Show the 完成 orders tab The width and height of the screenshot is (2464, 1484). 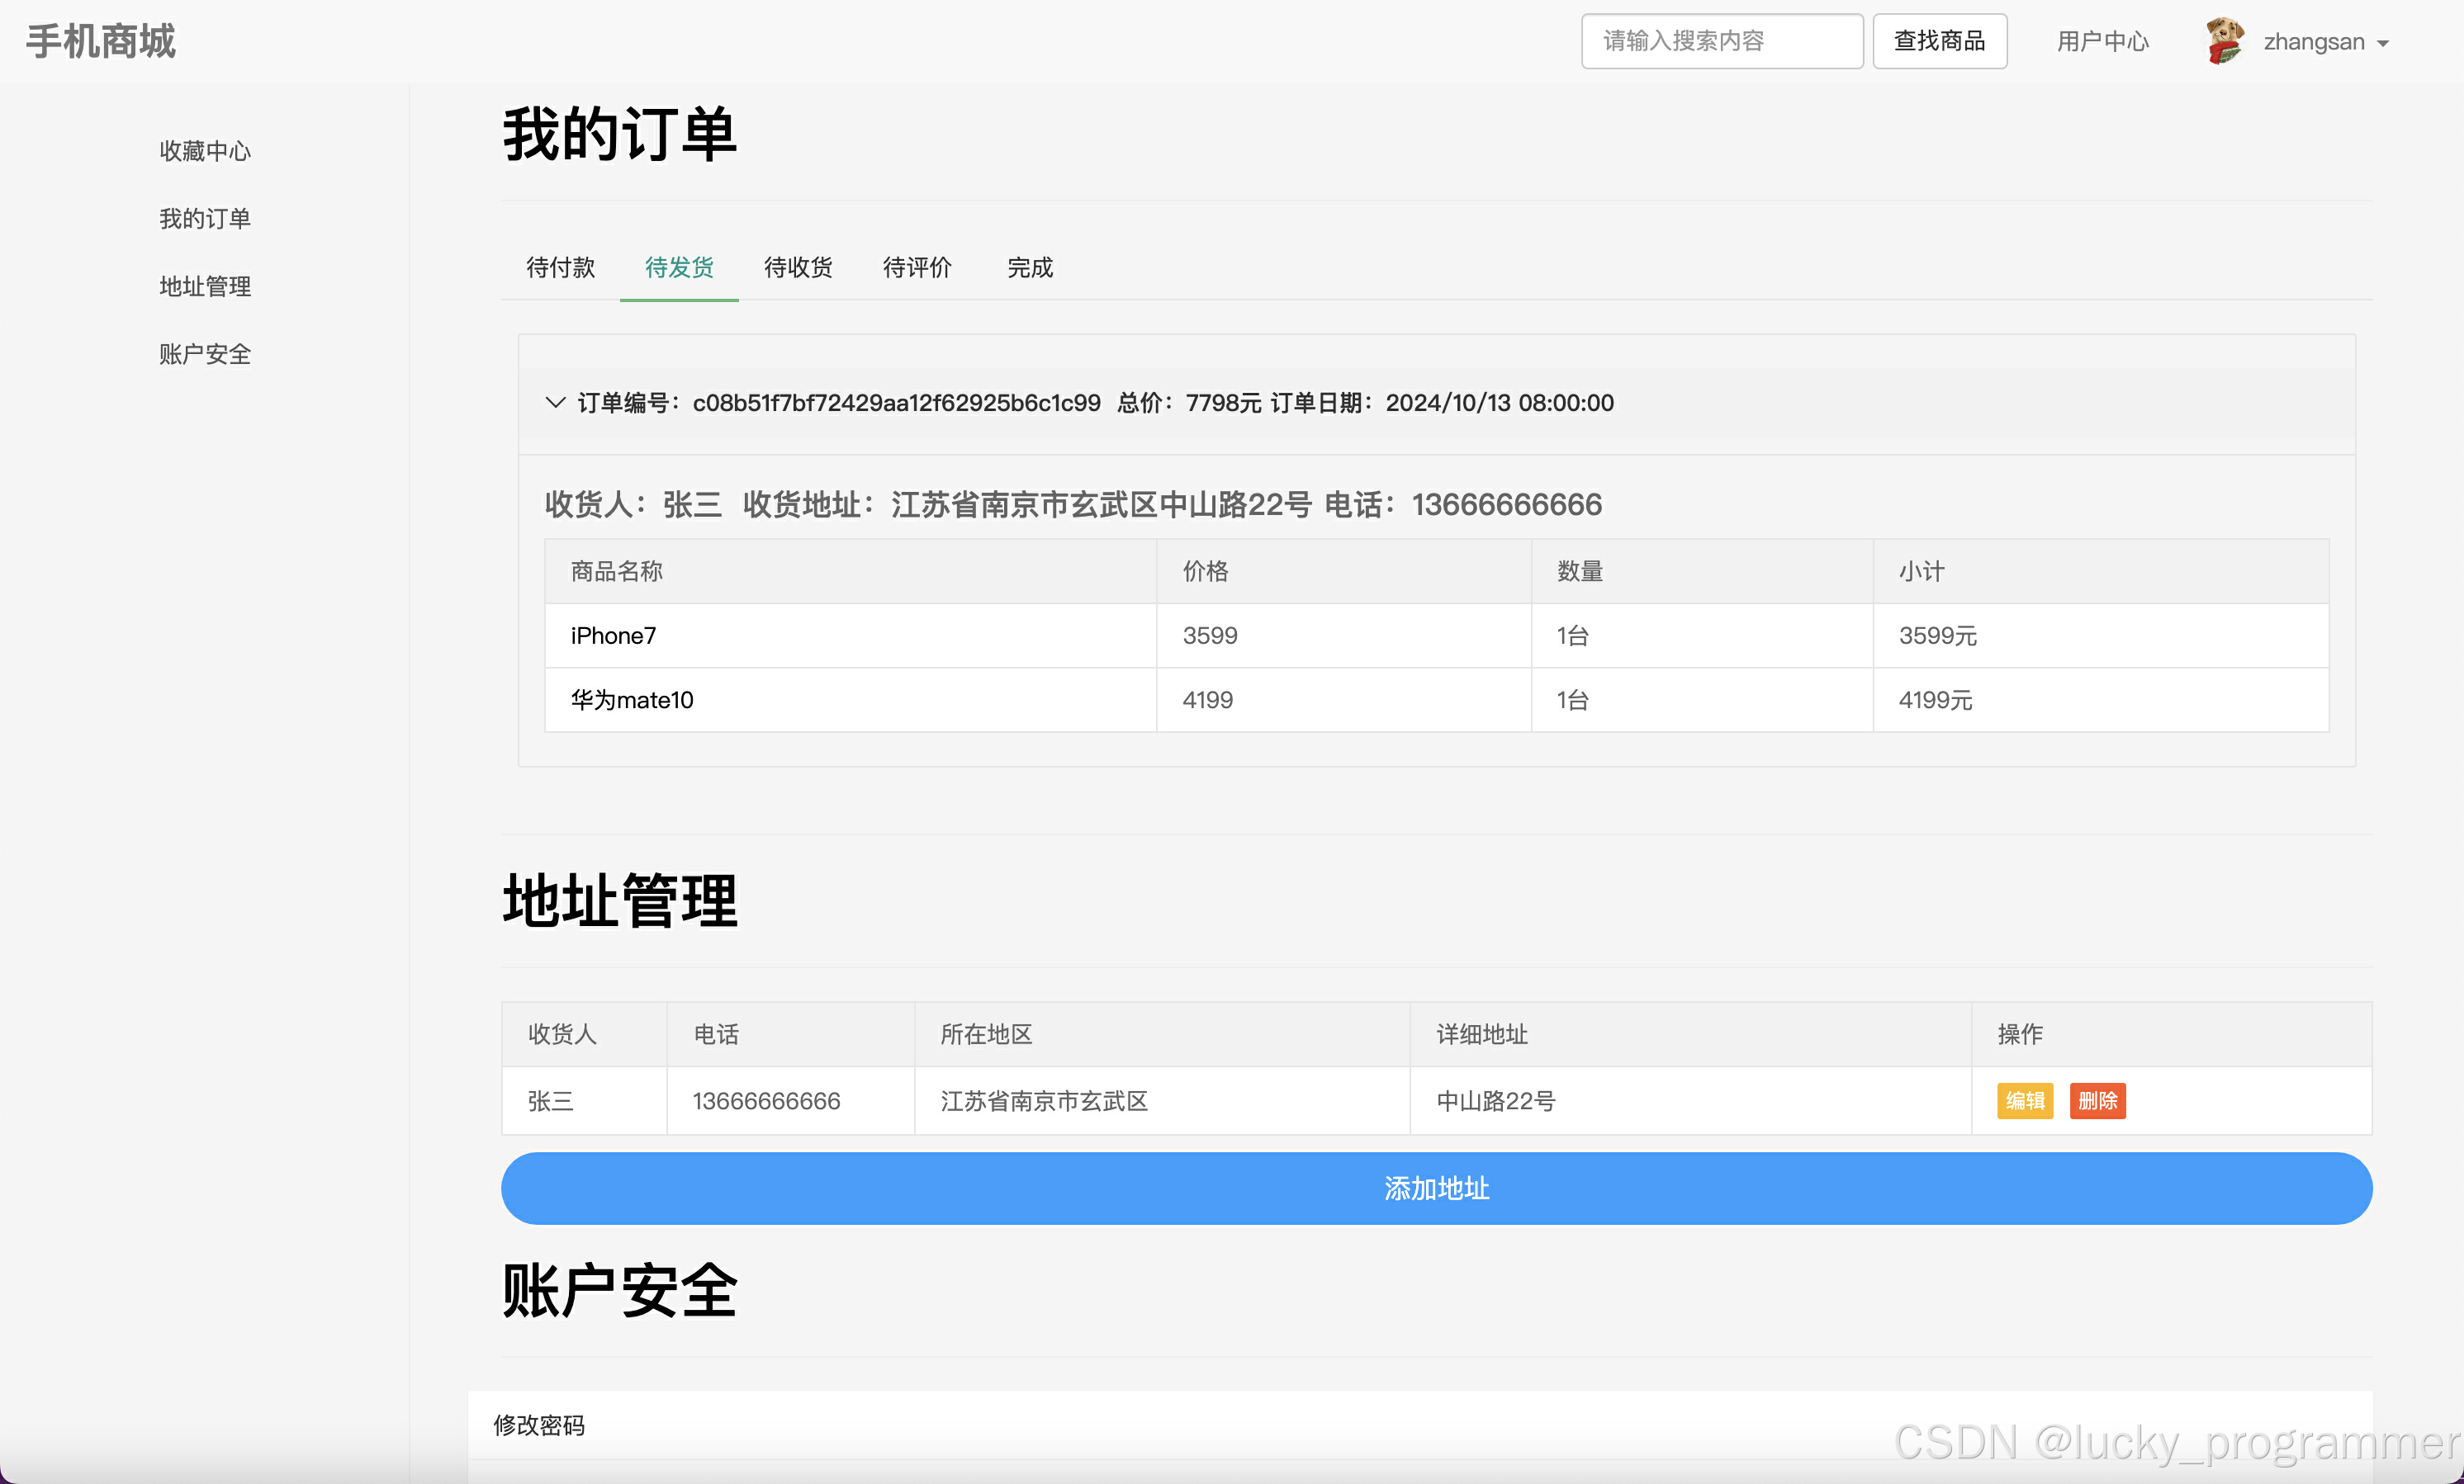click(1030, 267)
